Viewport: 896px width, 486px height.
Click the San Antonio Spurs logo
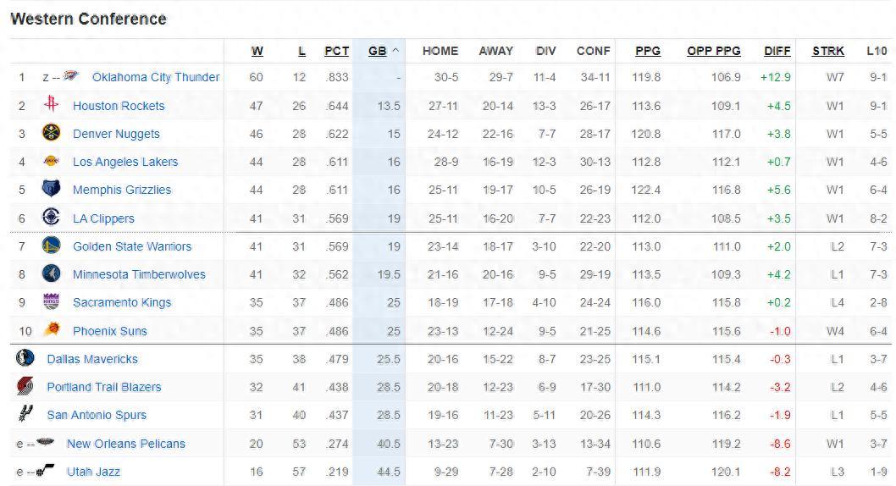tap(25, 414)
